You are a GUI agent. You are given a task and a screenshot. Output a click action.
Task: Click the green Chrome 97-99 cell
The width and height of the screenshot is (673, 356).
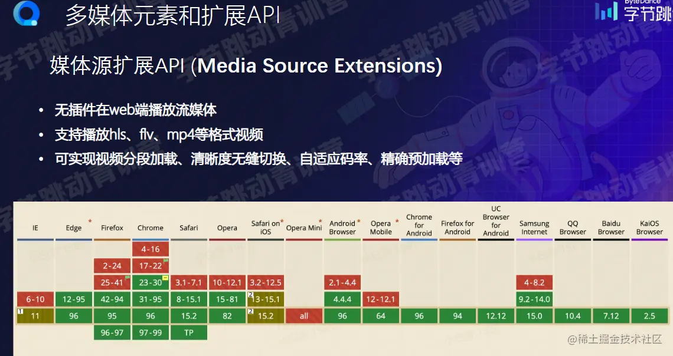[150, 332]
